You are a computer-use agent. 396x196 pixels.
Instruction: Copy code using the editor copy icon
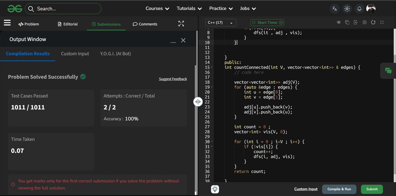(x=347, y=22)
